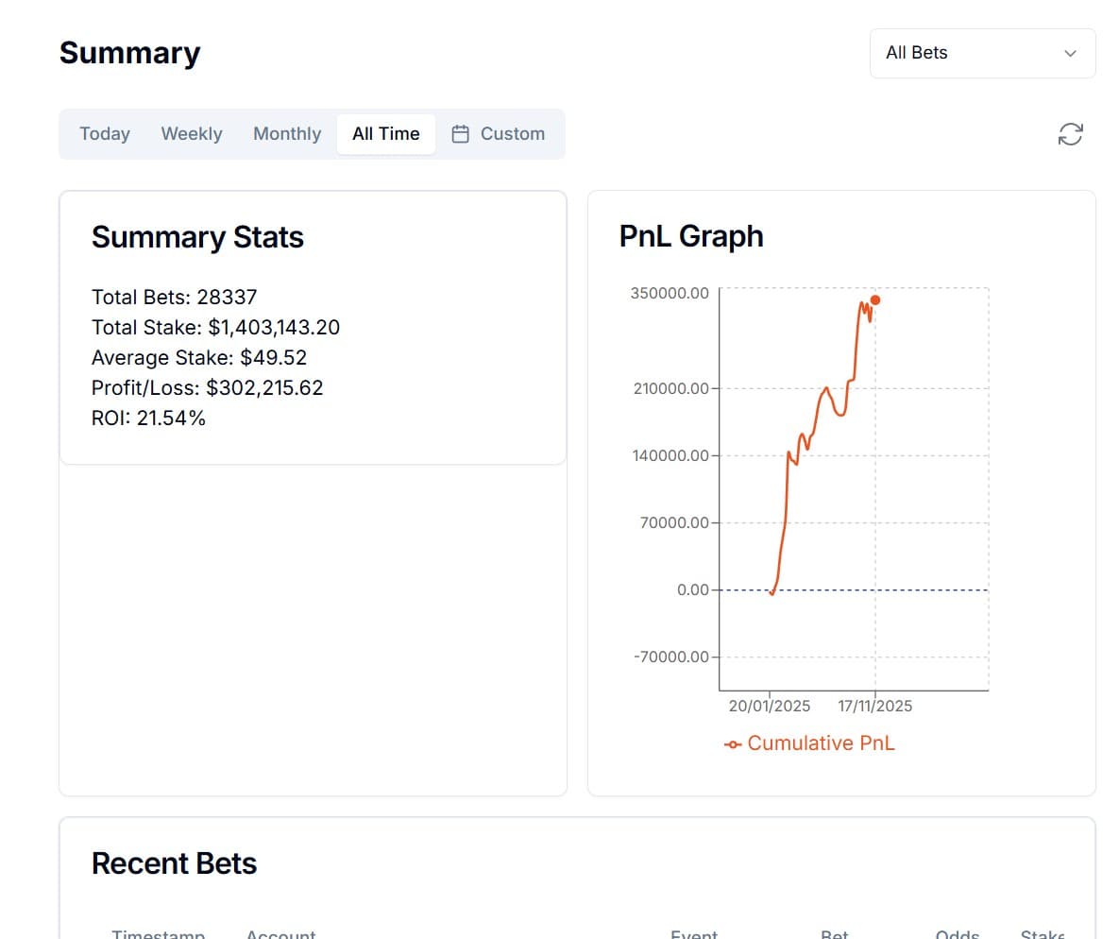1119x939 pixels.
Task: Click the Profit/Loss value in Summary Stats
Action: click(264, 387)
